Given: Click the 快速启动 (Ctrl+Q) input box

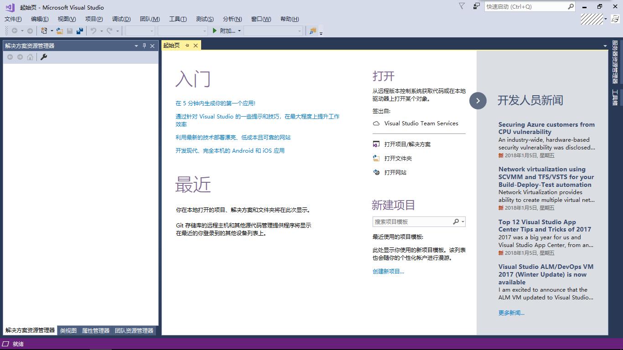Looking at the screenshot, I should coord(526,6).
